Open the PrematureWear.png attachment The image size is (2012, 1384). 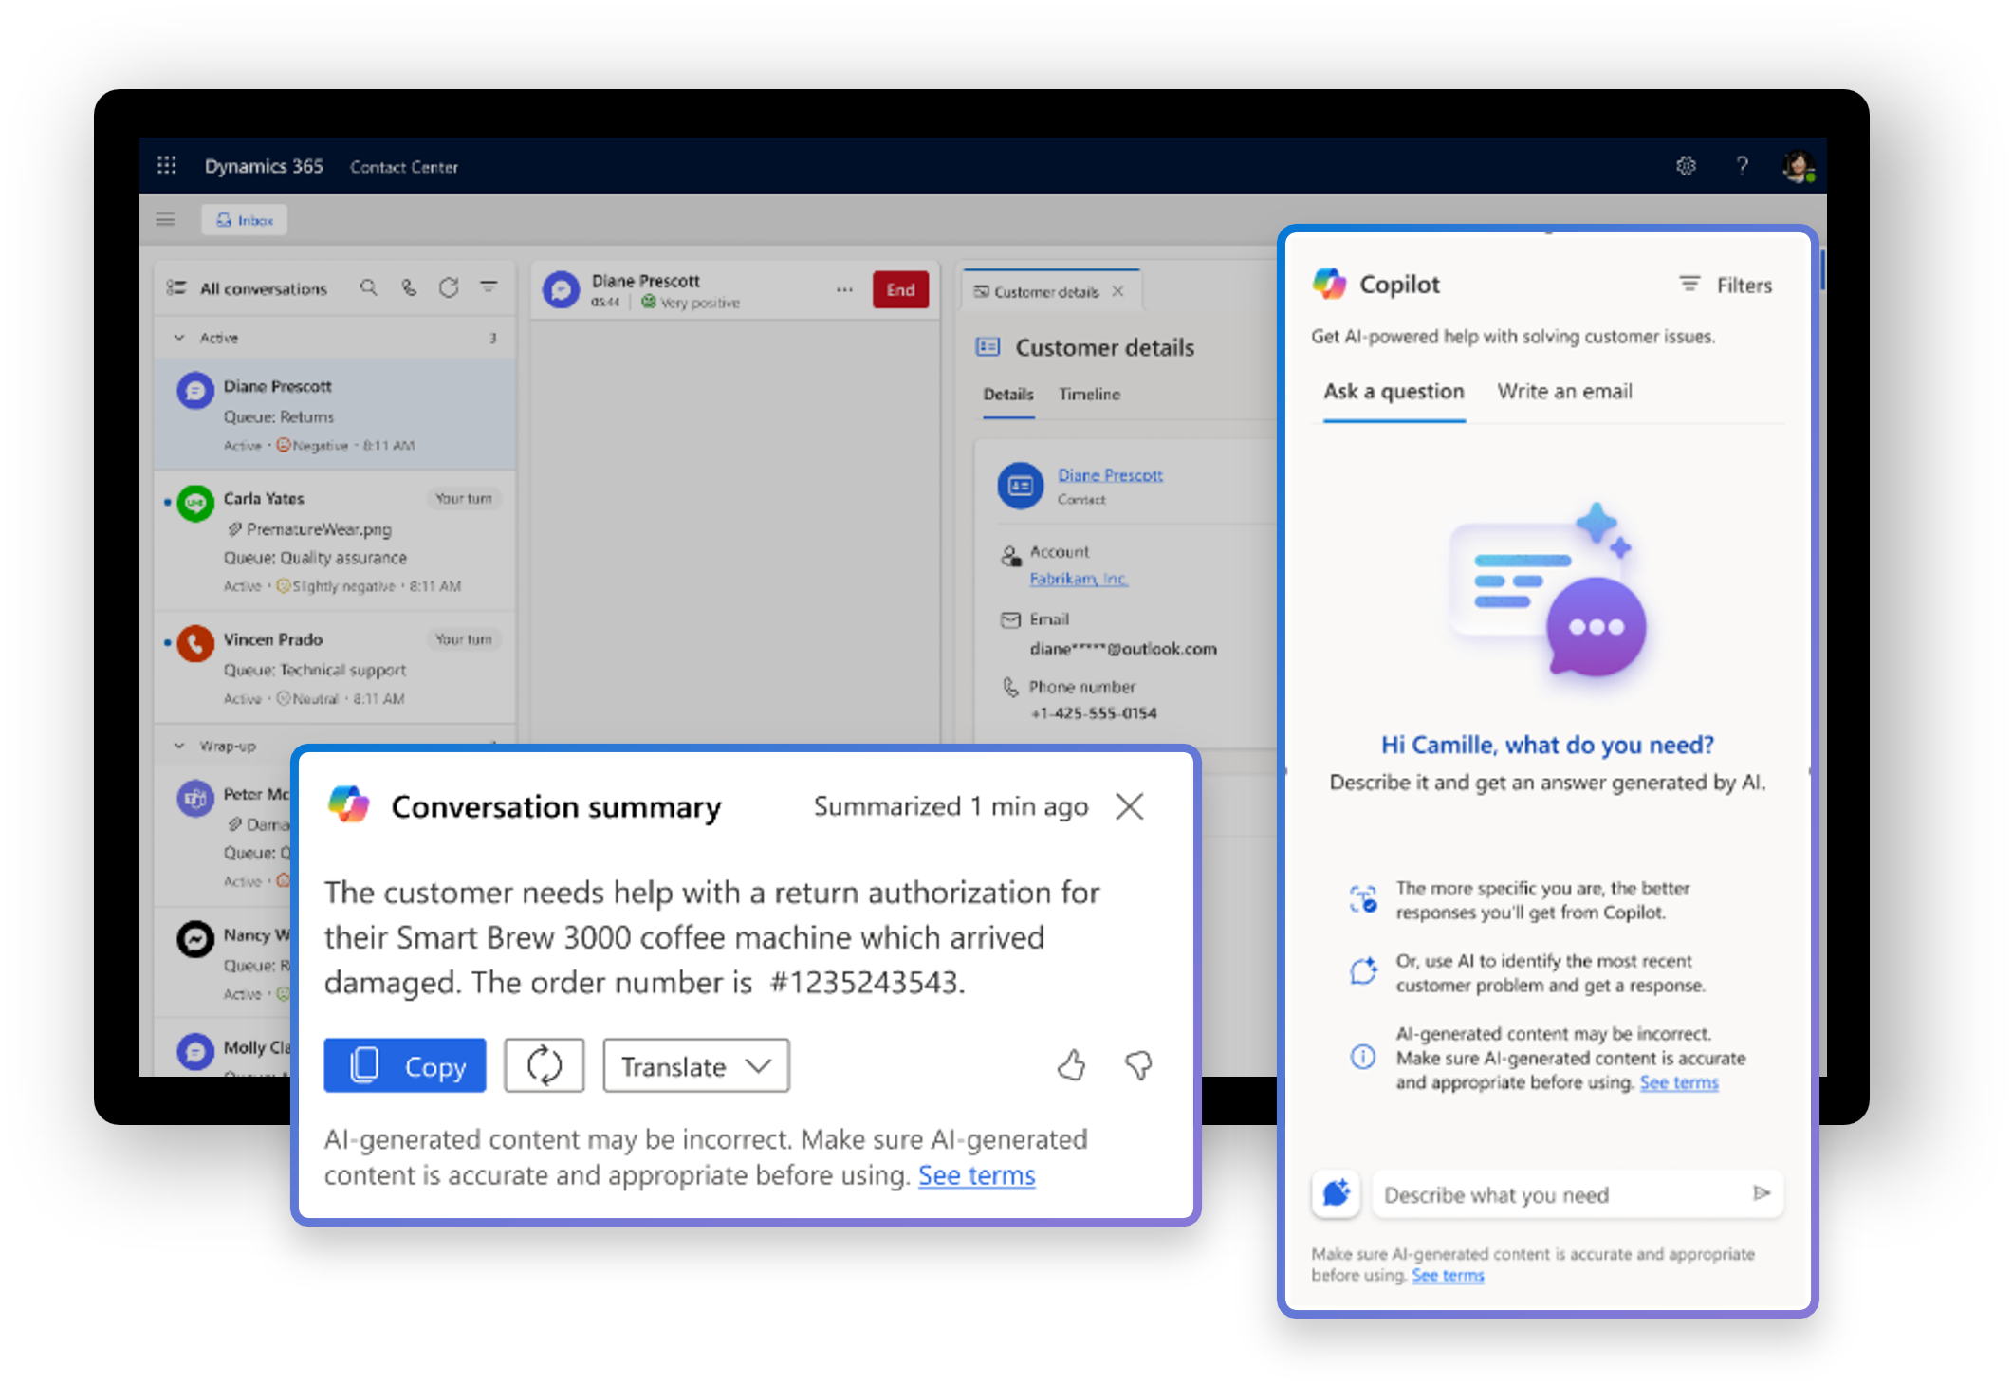310,529
